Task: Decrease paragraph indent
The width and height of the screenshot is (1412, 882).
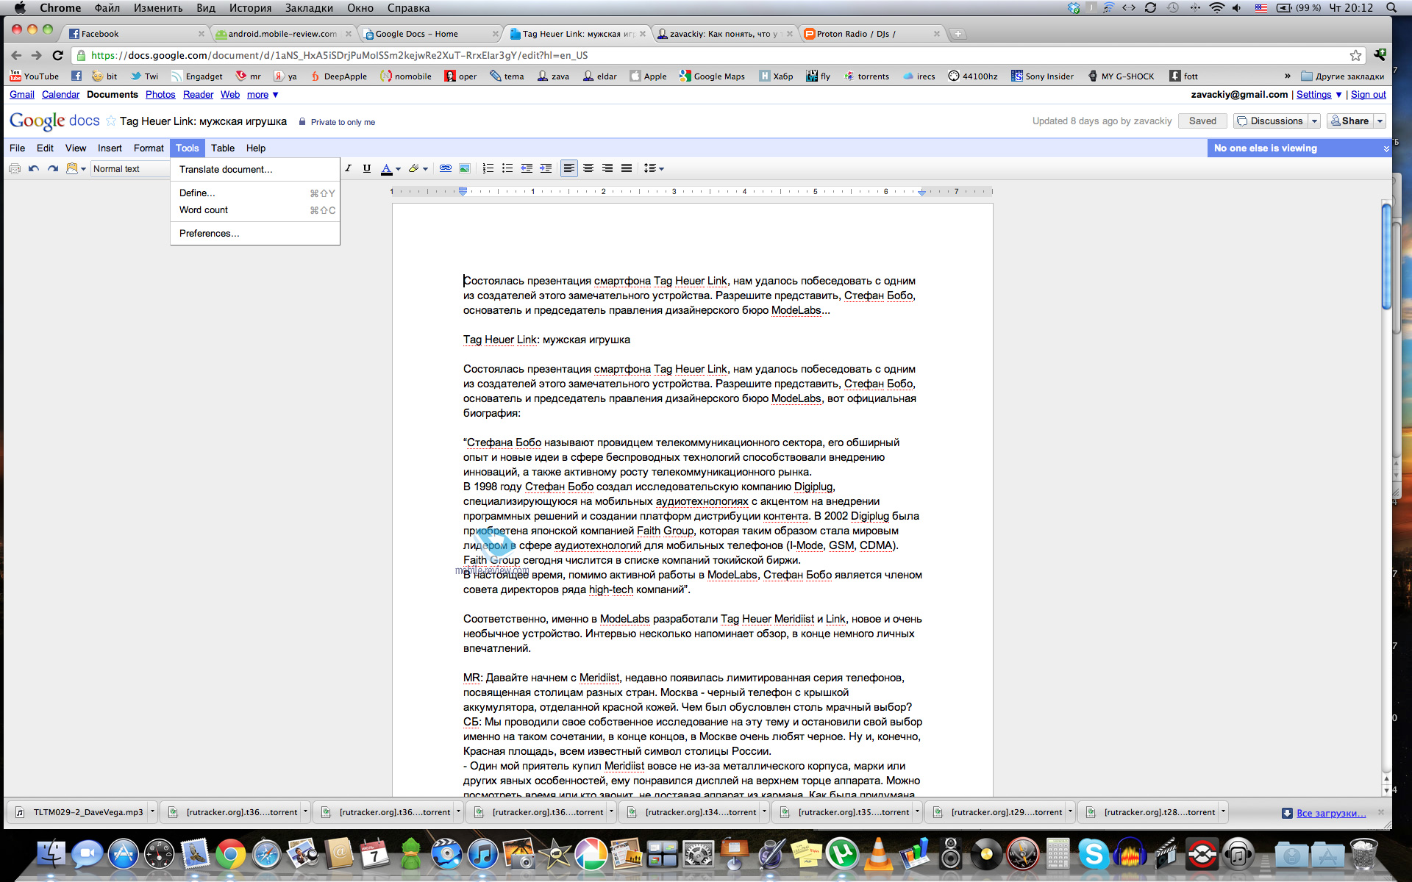Action: coord(527,168)
